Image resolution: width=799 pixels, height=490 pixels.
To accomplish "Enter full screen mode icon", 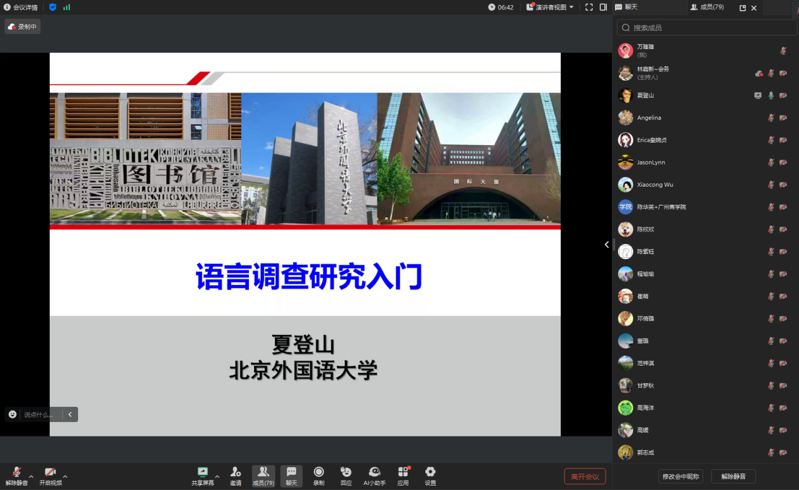I will coord(589,8).
